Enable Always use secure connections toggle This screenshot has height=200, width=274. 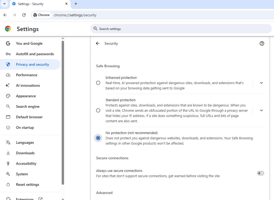click(x=260, y=173)
